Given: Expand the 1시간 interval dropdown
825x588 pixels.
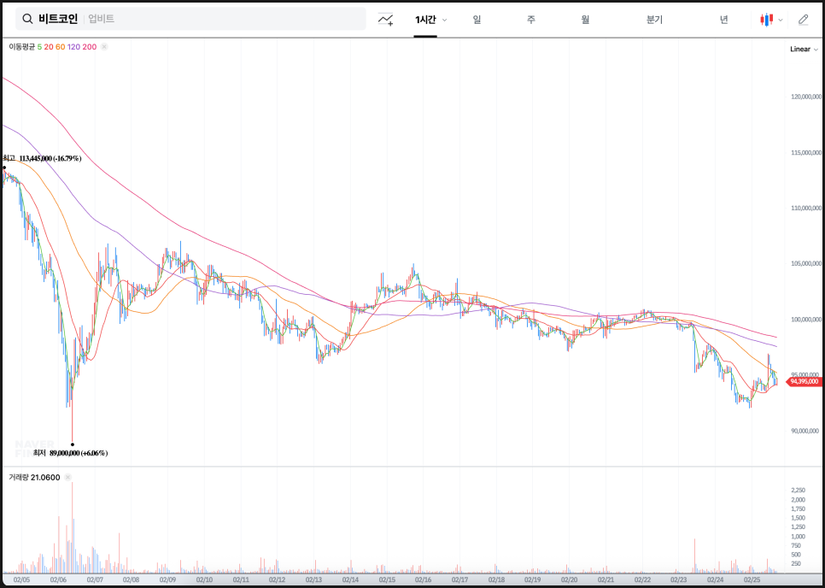Looking at the screenshot, I should pos(444,20).
